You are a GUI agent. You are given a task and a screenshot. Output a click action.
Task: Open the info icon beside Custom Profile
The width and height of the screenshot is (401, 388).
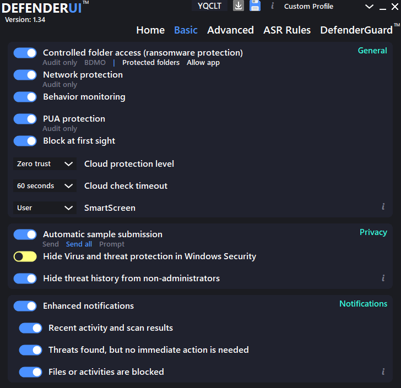(x=273, y=6)
